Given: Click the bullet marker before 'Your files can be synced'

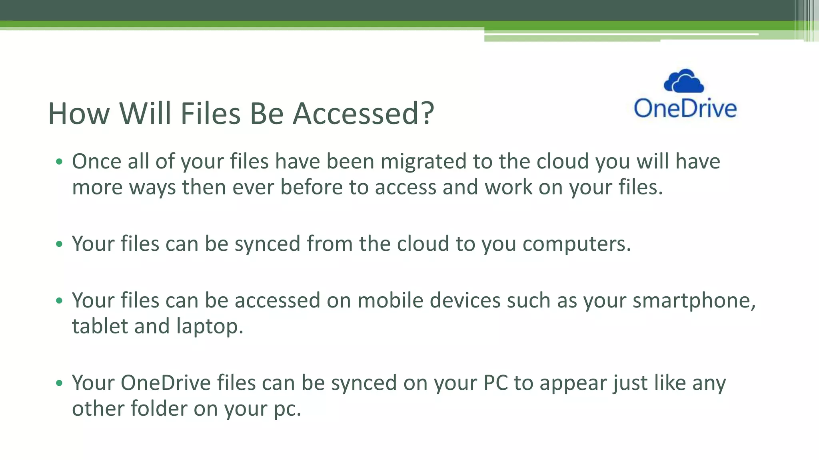Looking at the screenshot, I should [60, 244].
